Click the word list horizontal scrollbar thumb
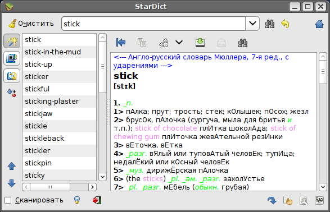 click(x=50, y=187)
